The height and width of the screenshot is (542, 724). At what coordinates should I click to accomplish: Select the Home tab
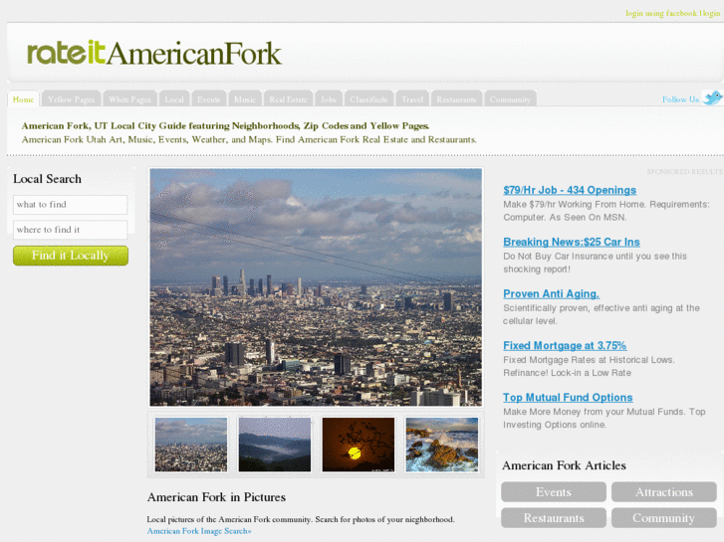coord(23,99)
